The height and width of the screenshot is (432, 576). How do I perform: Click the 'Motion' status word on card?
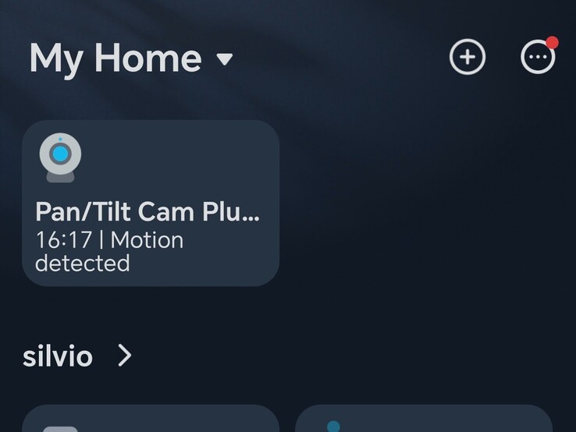pyautogui.click(x=147, y=240)
